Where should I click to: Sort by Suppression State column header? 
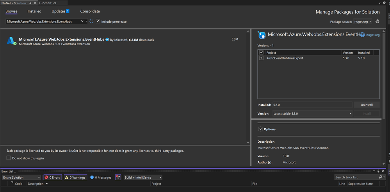(360, 183)
